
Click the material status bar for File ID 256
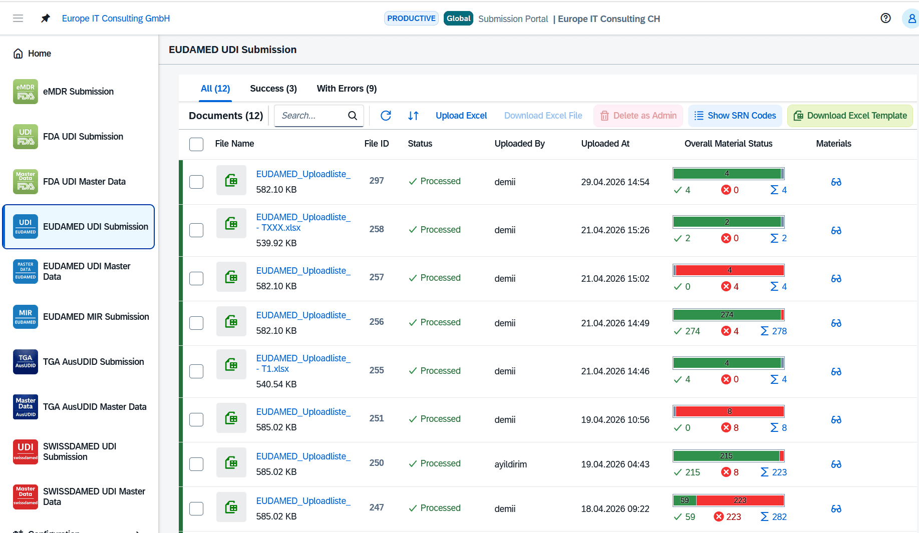(x=729, y=315)
